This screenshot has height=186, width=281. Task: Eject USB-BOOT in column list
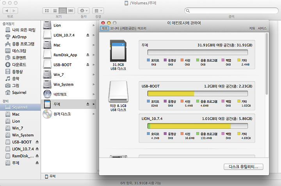coord(88,64)
